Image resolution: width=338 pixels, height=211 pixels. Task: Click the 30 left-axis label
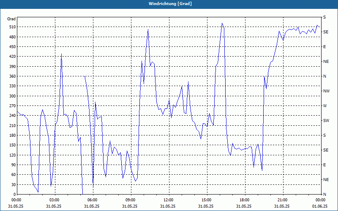(x=13, y=184)
